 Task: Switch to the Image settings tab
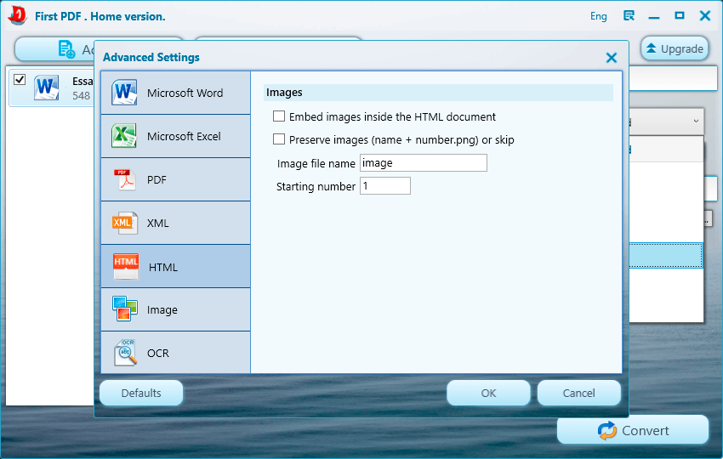pos(176,309)
